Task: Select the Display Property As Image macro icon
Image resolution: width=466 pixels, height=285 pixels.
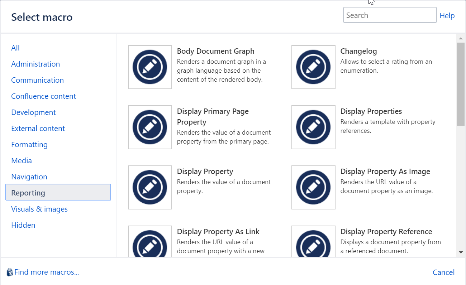Action: (313, 187)
